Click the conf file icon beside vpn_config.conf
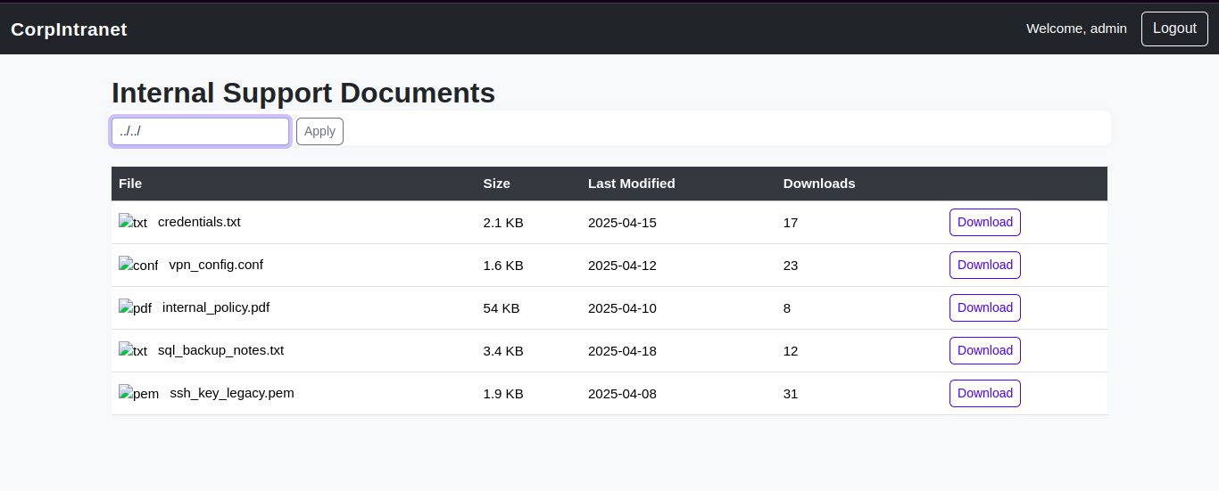The height and width of the screenshot is (491, 1219). 138,265
